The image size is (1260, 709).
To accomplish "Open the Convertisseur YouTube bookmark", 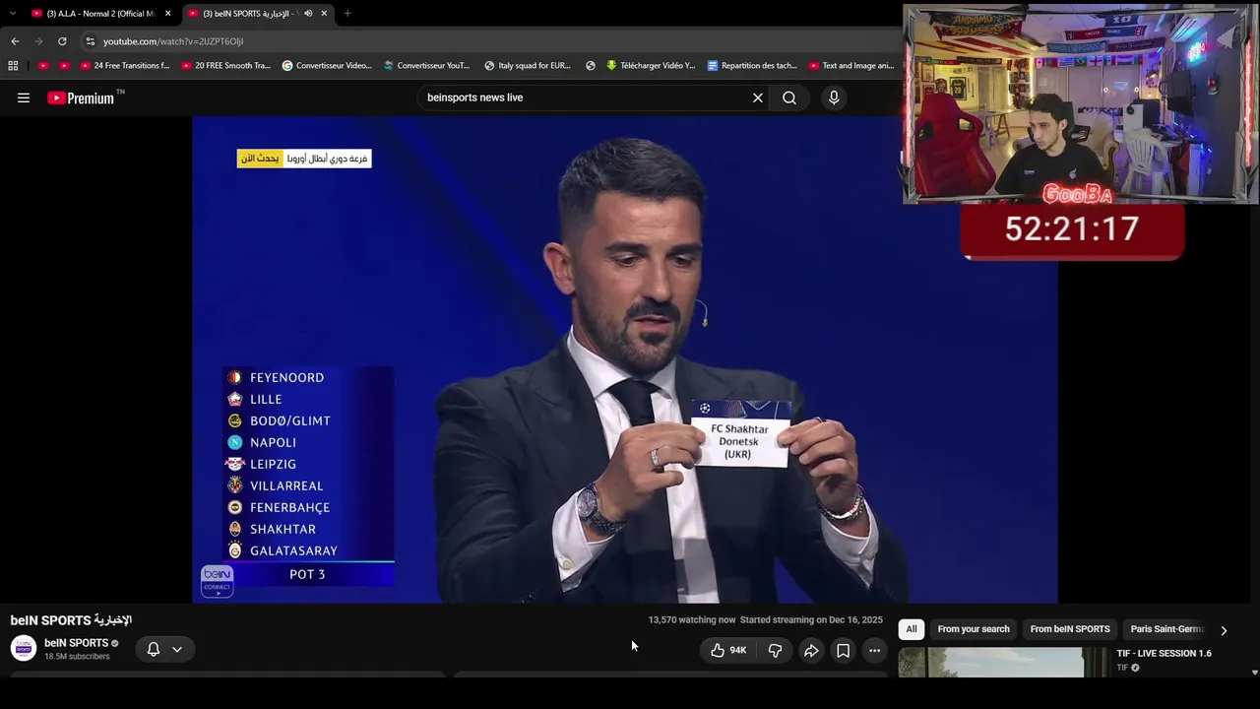I will (427, 66).
